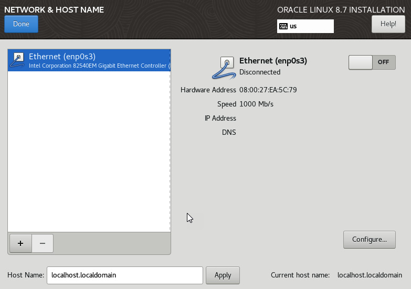Viewport: 411px width, 289px height.
Task: Click the large Ethernet icon in details pane
Action: point(224,68)
